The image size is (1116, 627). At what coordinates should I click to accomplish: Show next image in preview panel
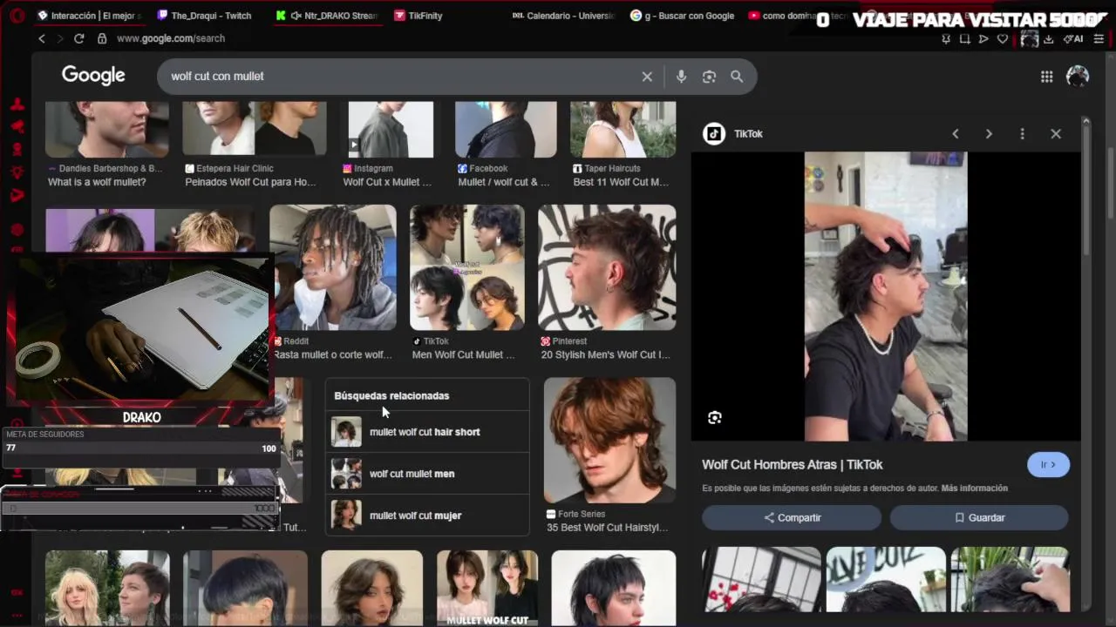pyautogui.click(x=989, y=134)
